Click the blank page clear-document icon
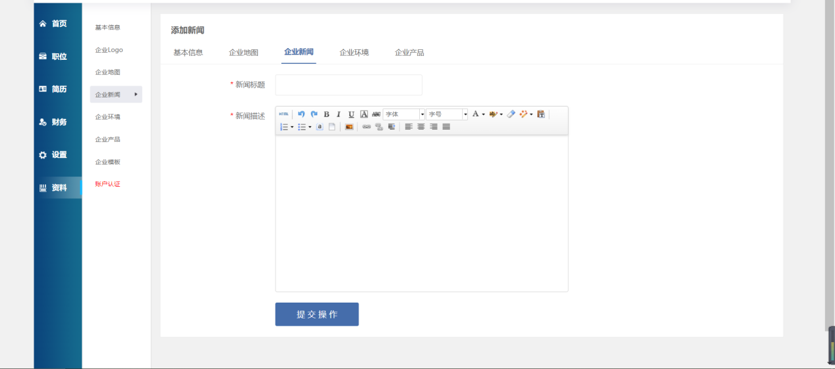The width and height of the screenshot is (835, 369). point(332,127)
